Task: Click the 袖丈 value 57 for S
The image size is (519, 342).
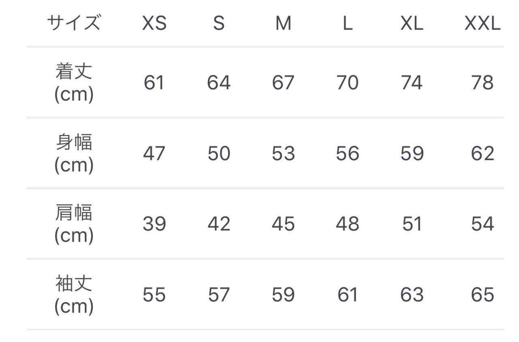Action: [x=219, y=295]
